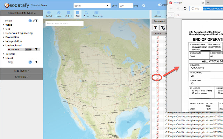Launch the topmost PDF in the Launch column

coord(157,38)
